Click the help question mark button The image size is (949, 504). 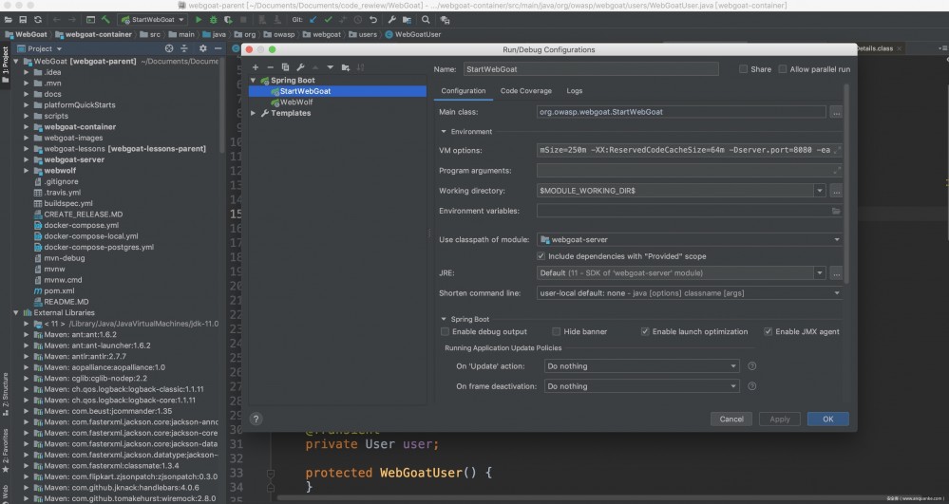[x=256, y=418]
